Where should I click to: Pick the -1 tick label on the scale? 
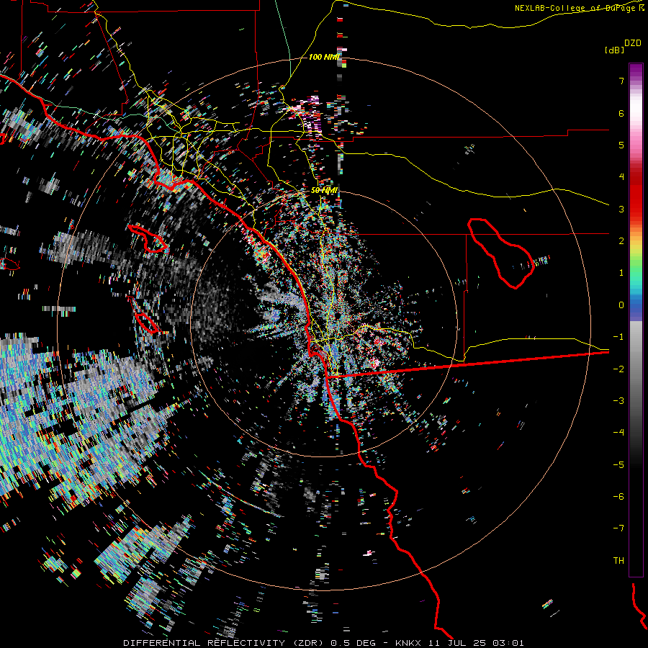click(618, 337)
